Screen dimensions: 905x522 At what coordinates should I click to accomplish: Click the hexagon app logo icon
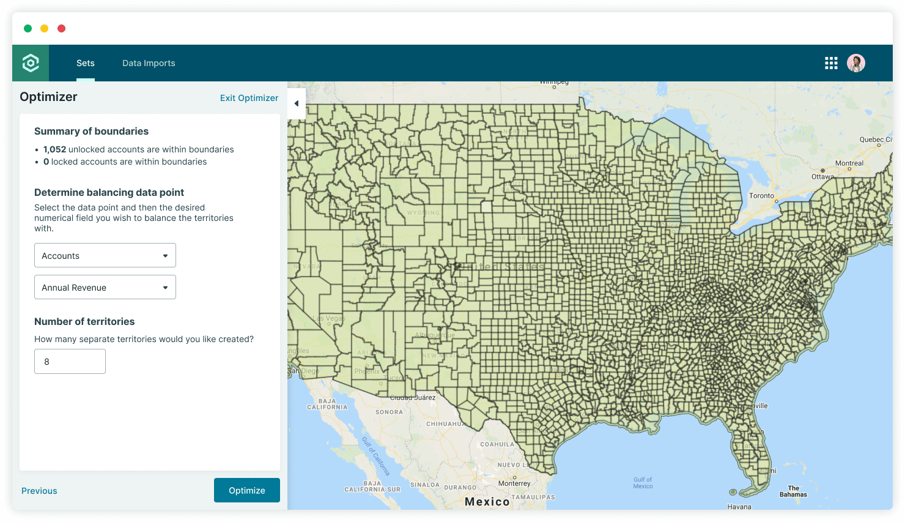point(31,63)
